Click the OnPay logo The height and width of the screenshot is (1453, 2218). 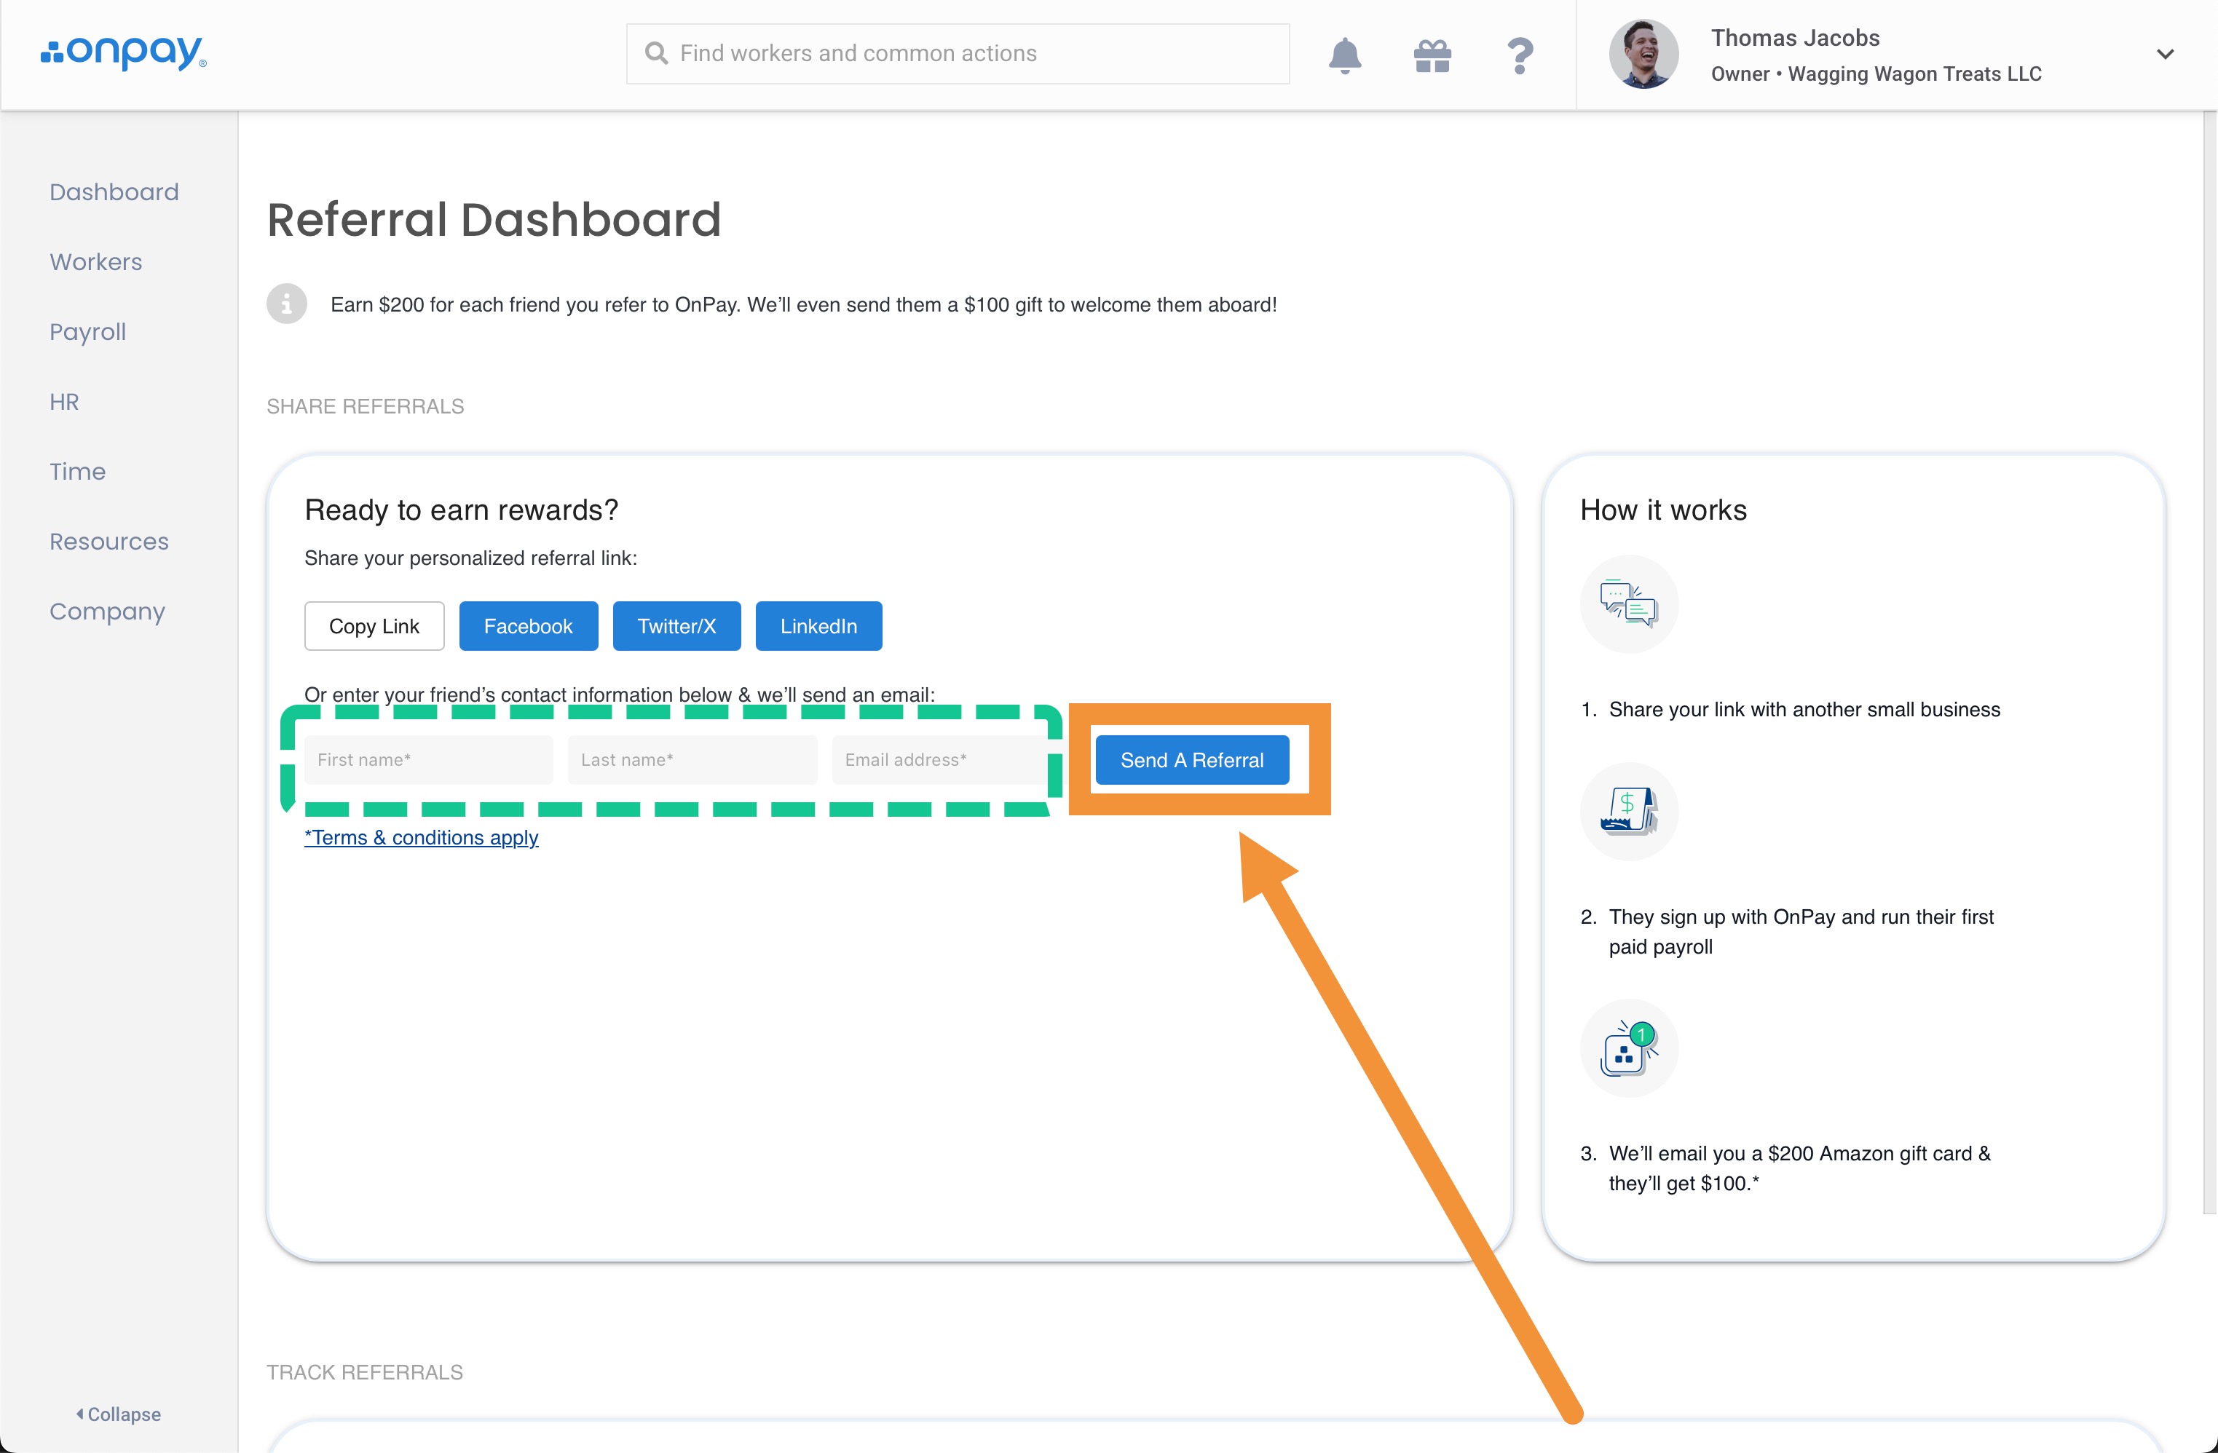124,53
